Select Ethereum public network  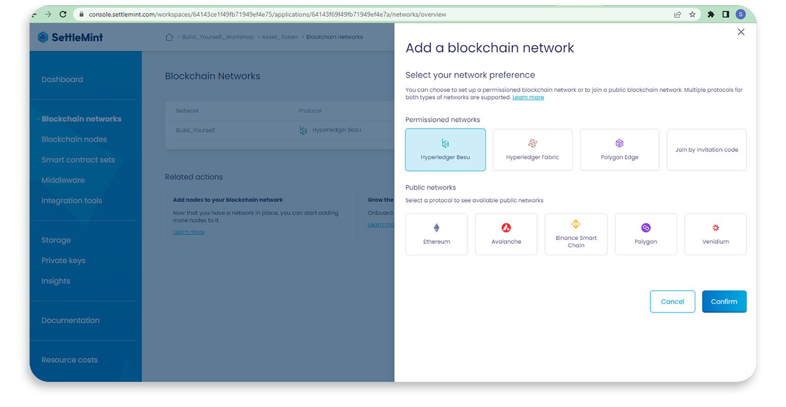pyautogui.click(x=436, y=234)
